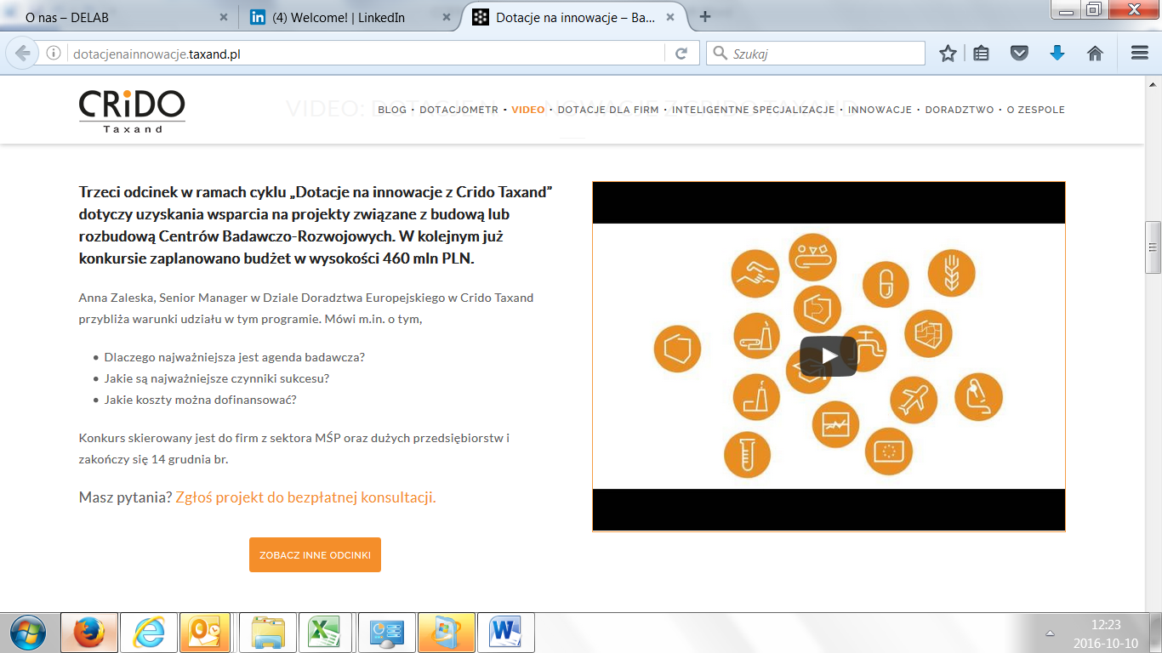Open the INTELIGENTNE SPECJALIZACJE menu item

[753, 110]
